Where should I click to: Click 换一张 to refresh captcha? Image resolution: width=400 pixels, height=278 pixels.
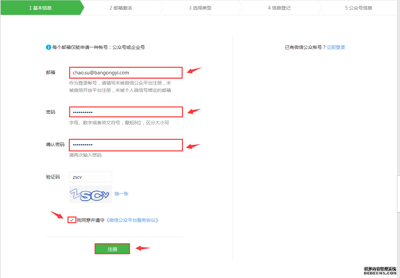121,194
